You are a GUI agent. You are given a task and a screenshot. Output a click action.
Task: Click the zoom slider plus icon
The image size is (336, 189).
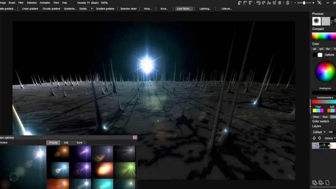tap(313, 3)
